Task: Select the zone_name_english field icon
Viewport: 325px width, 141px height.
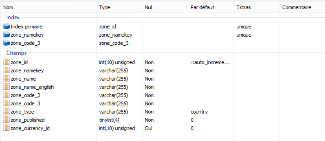Action: click(6, 87)
